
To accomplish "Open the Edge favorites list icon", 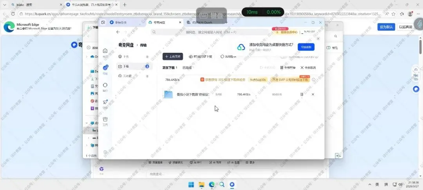I will point(402,14).
